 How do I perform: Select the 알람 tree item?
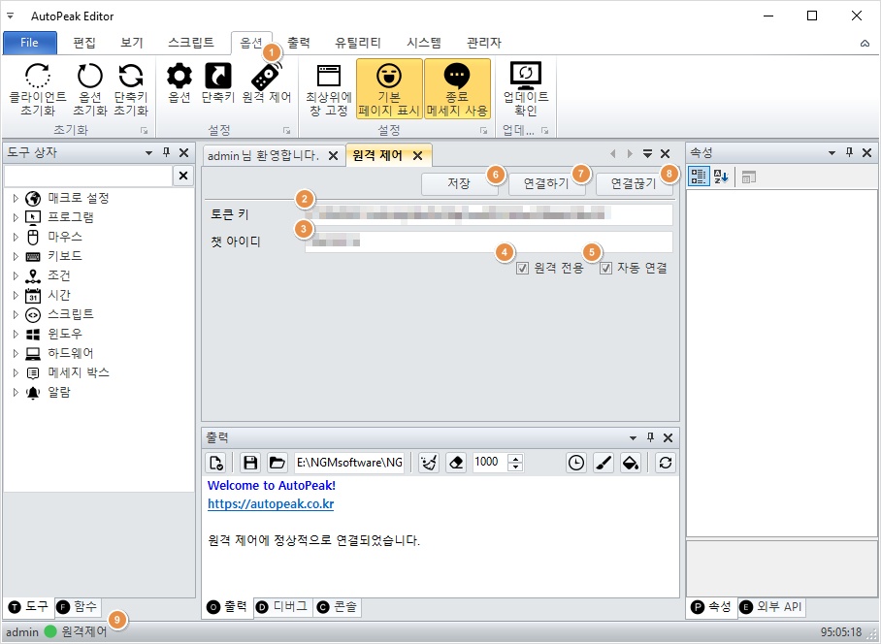click(x=59, y=393)
